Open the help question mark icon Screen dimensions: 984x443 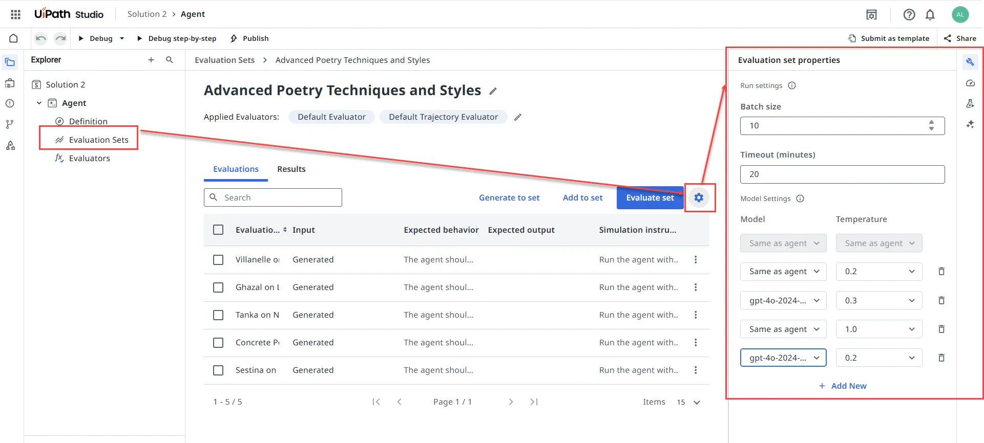click(909, 15)
